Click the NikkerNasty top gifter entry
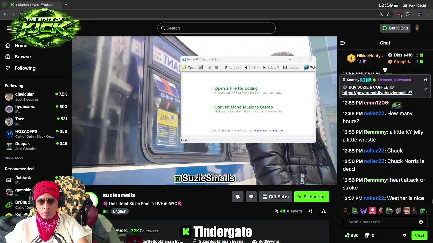 click(x=366, y=58)
